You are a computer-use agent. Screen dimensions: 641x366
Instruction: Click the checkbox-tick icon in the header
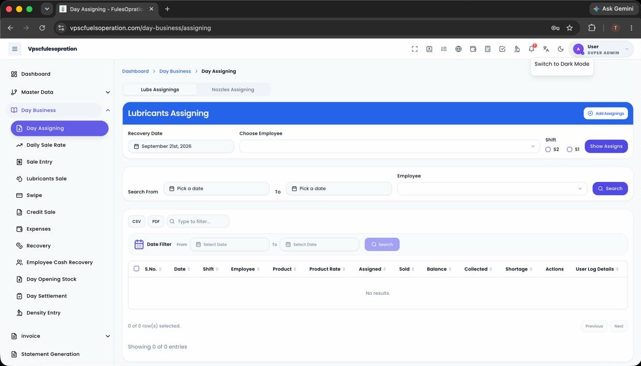(502, 49)
